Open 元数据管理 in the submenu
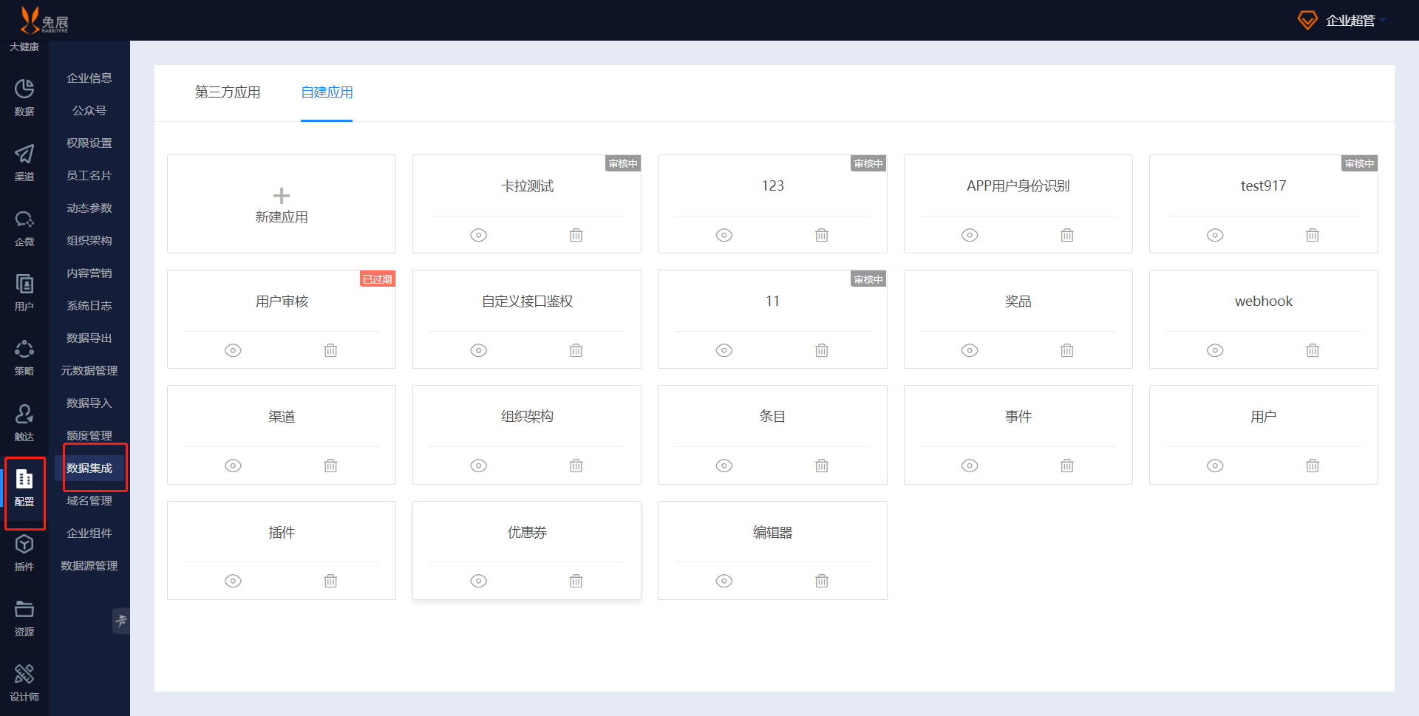 point(89,370)
